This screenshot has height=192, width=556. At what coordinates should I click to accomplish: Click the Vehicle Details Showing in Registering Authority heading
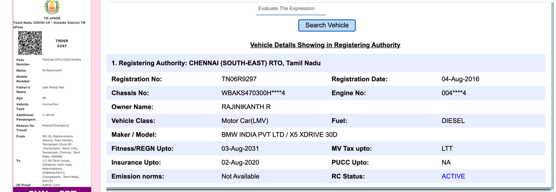[x=325, y=45]
